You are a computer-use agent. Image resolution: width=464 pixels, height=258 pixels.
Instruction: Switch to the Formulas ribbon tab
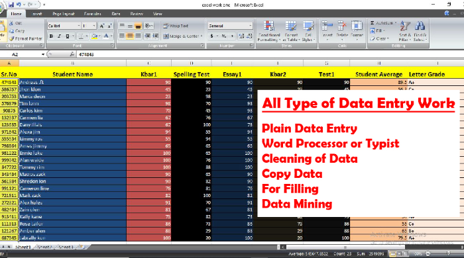coord(92,14)
